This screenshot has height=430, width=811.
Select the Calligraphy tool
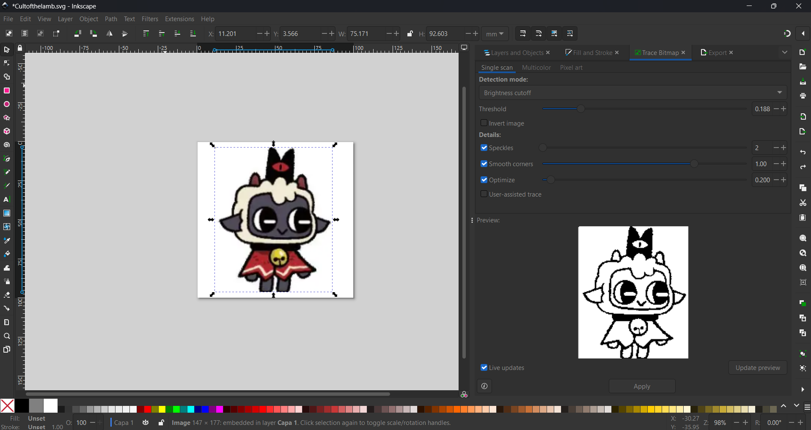[7, 186]
